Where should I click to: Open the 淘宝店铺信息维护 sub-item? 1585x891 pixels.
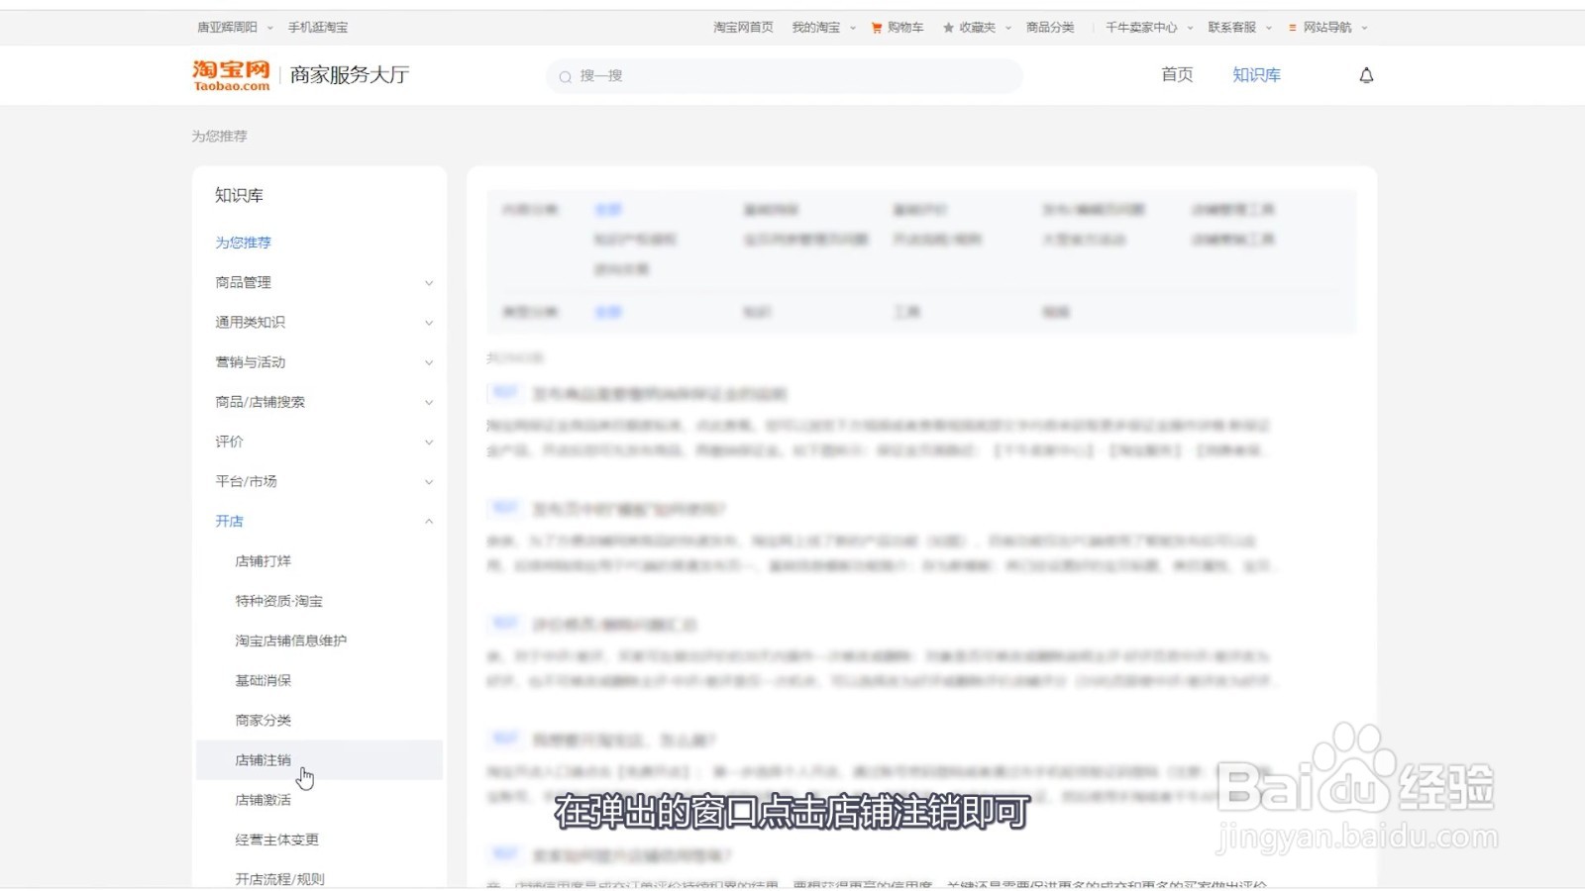[290, 641]
